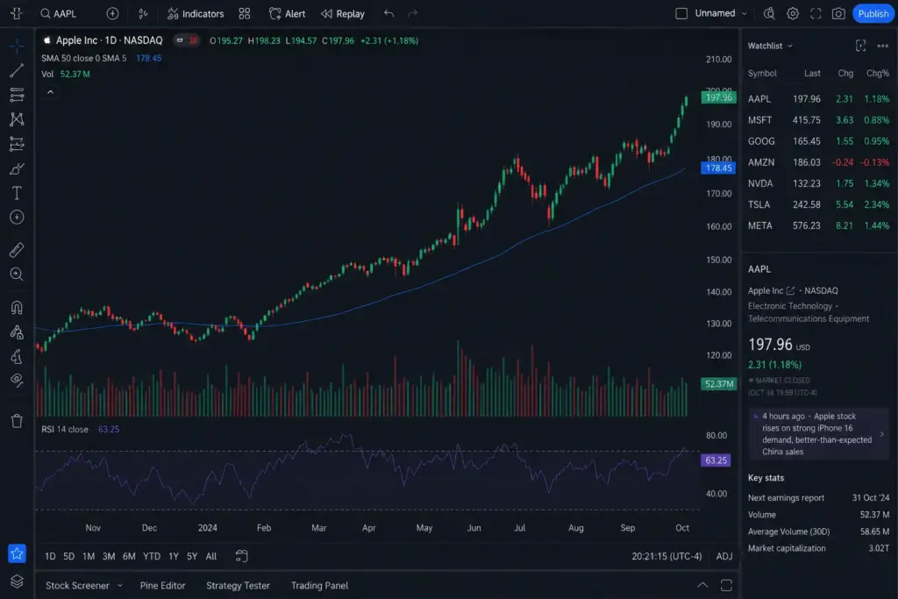Select the patterns drawing tool
The height and width of the screenshot is (599, 898).
point(17,119)
